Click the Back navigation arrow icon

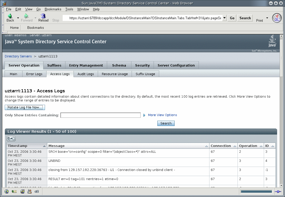tap(10, 16)
